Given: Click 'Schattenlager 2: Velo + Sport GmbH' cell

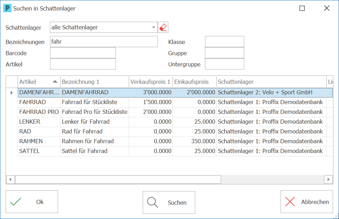Looking at the screenshot, I should click(271, 93).
